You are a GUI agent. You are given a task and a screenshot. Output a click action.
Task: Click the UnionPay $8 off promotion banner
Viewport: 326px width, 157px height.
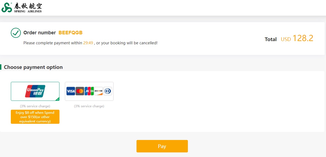[35, 117]
